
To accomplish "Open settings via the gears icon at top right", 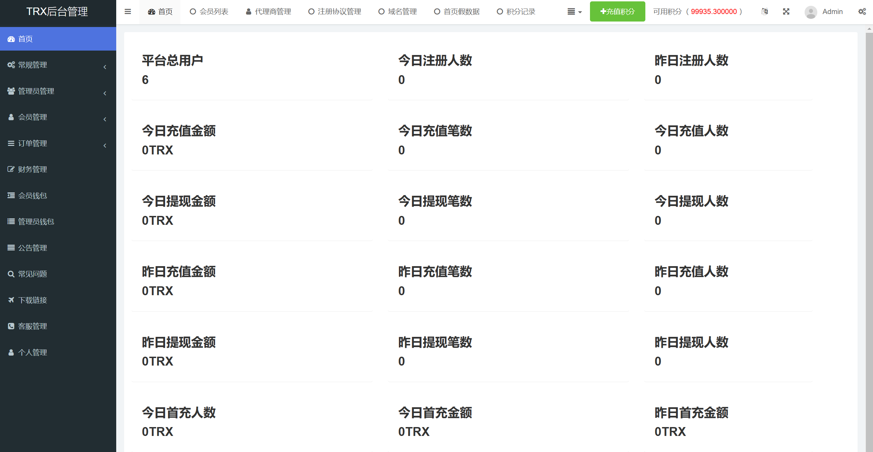I will [x=862, y=12].
